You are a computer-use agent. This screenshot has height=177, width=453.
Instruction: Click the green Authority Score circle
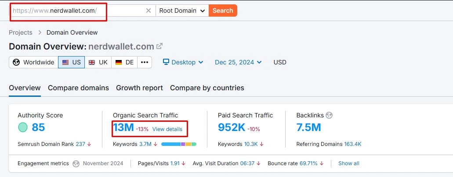tap(23, 127)
